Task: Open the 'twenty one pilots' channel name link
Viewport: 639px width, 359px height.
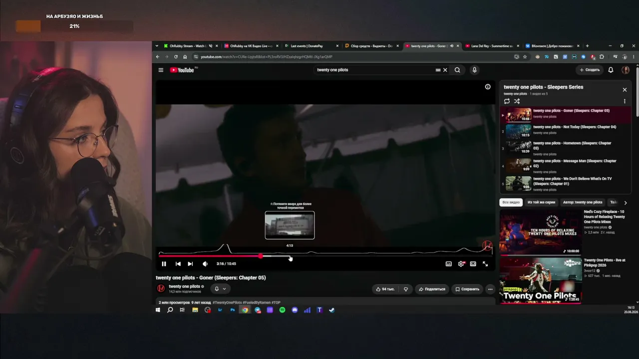Action: pos(184,286)
